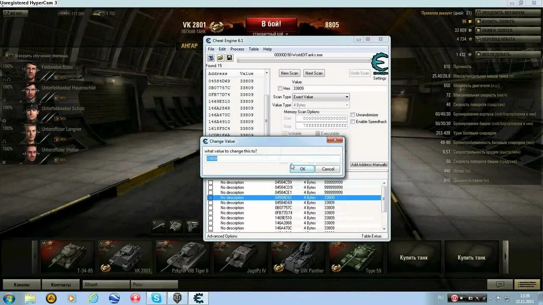Image resolution: width=543 pixels, height=305 pixels.
Task: Open the Value Type dropdown
Action: pos(321,105)
